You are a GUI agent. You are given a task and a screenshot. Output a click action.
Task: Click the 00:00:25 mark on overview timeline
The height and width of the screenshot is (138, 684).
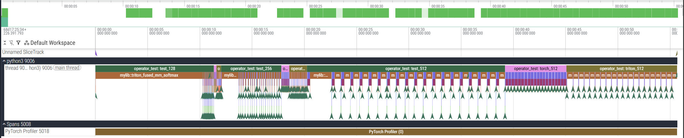[x=315, y=6]
